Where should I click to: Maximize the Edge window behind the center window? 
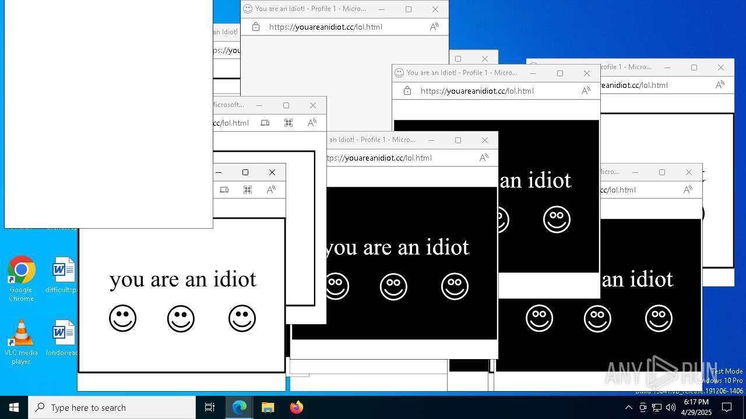560,73
